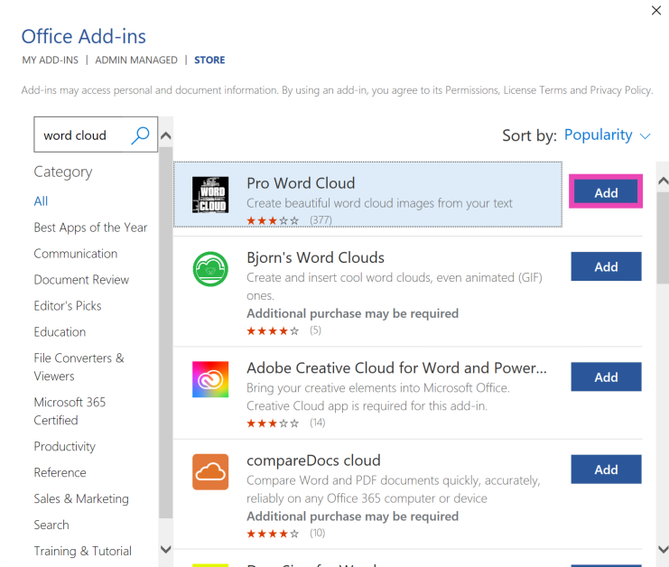
Task: Click the search magnifier icon
Action: pos(140,135)
